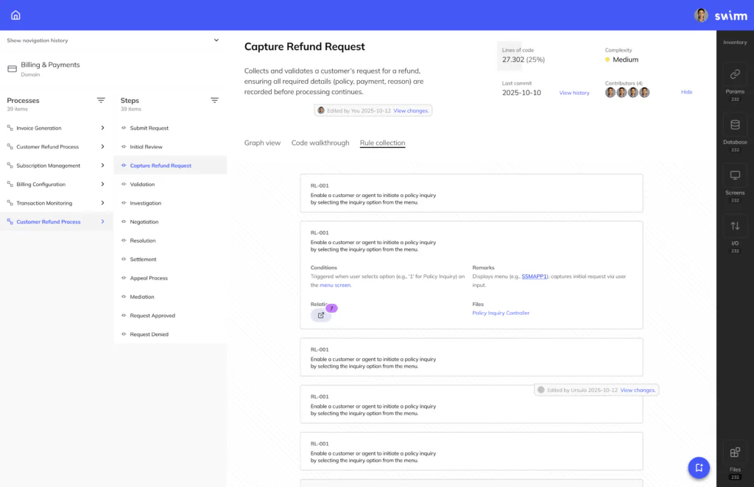Switch to the Graph view tab
The height and width of the screenshot is (487, 754).
click(262, 143)
